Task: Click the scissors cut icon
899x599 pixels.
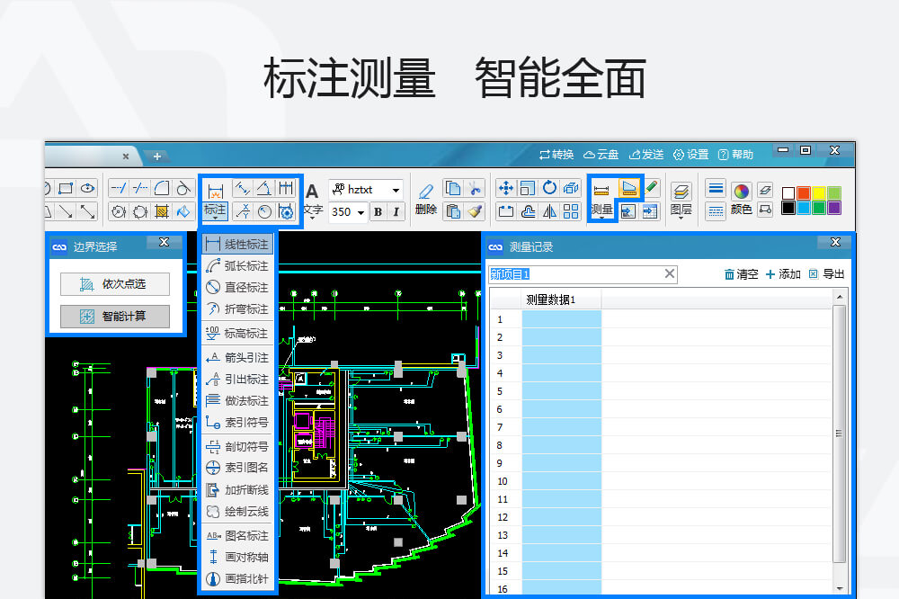Action: click(x=474, y=188)
